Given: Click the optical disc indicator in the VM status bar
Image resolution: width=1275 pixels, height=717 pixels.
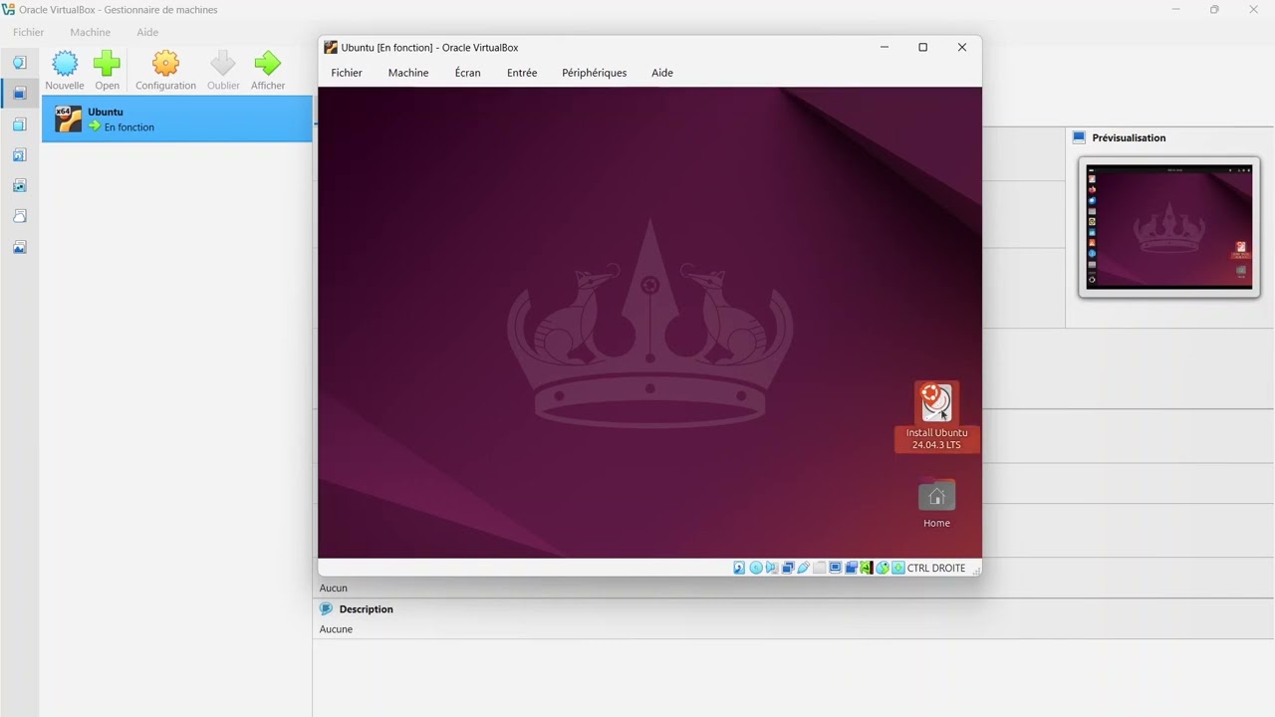Looking at the screenshot, I should pyautogui.click(x=756, y=568).
